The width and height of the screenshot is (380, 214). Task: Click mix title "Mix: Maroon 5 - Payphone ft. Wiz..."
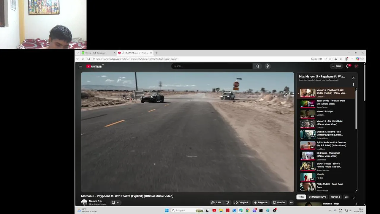pos(322,76)
